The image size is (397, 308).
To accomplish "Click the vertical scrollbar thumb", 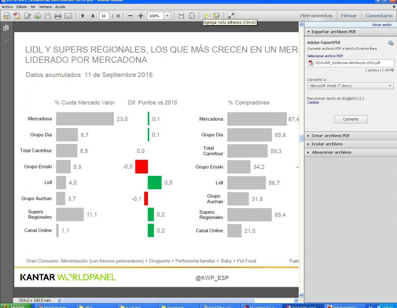I will 301,138.
